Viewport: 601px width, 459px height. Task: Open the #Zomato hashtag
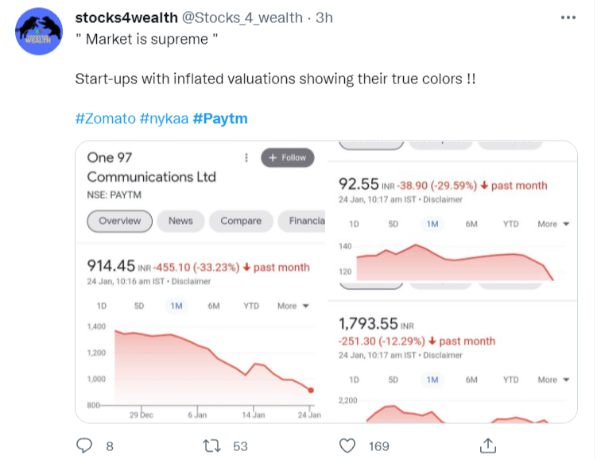(x=105, y=119)
